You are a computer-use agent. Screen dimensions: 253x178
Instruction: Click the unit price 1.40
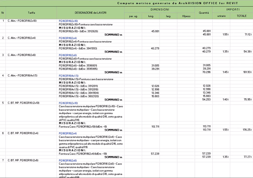[x=225, y=99]
